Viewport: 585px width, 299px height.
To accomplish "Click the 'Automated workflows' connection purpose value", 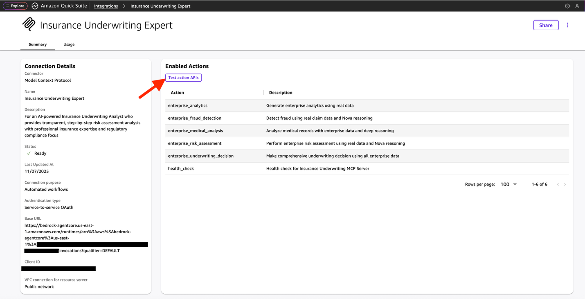I will tap(46, 190).
